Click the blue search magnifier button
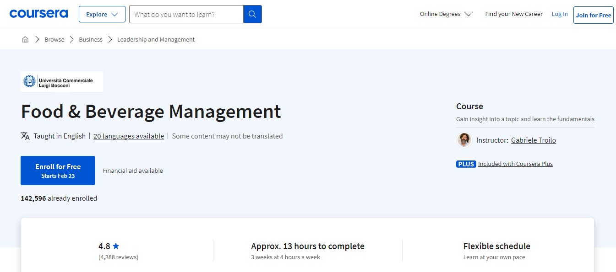Viewport: 616px width, 272px height. pyautogui.click(x=252, y=14)
